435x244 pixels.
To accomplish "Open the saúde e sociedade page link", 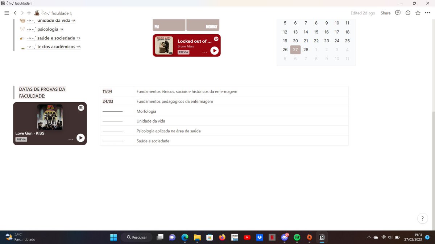I will point(56,38).
